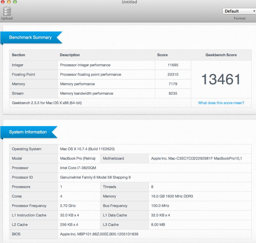Click the L3 Cache label
The height and width of the screenshot is (243, 256).
click(111, 224)
